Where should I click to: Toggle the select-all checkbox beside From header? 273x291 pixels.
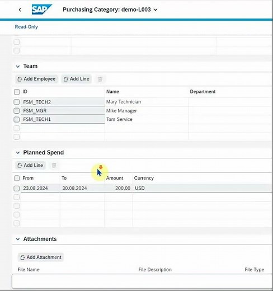(x=17, y=178)
